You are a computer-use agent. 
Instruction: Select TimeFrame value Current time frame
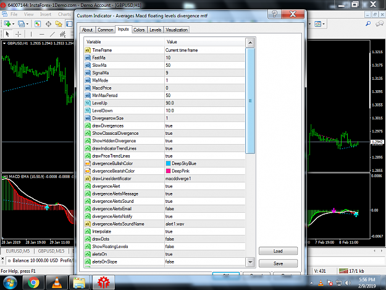(204, 50)
